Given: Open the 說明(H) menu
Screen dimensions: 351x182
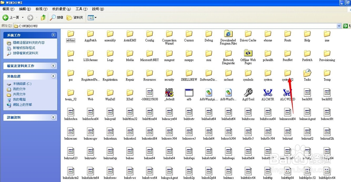Looking at the screenshot, I should tap(98, 9).
